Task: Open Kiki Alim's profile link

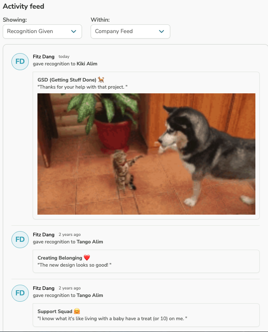Action: pyautogui.click(x=87, y=64)
